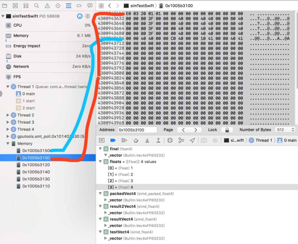Click the process view options icon
298x244 pixels.
click(88, 16)
